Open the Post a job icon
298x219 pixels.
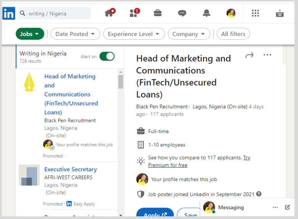pyautogui.click(x=280, y=13)
